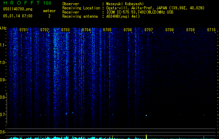Click the HROFFT 1.0.0 title text
Viewport: 219px width, 139px height.
pos(28,3)
